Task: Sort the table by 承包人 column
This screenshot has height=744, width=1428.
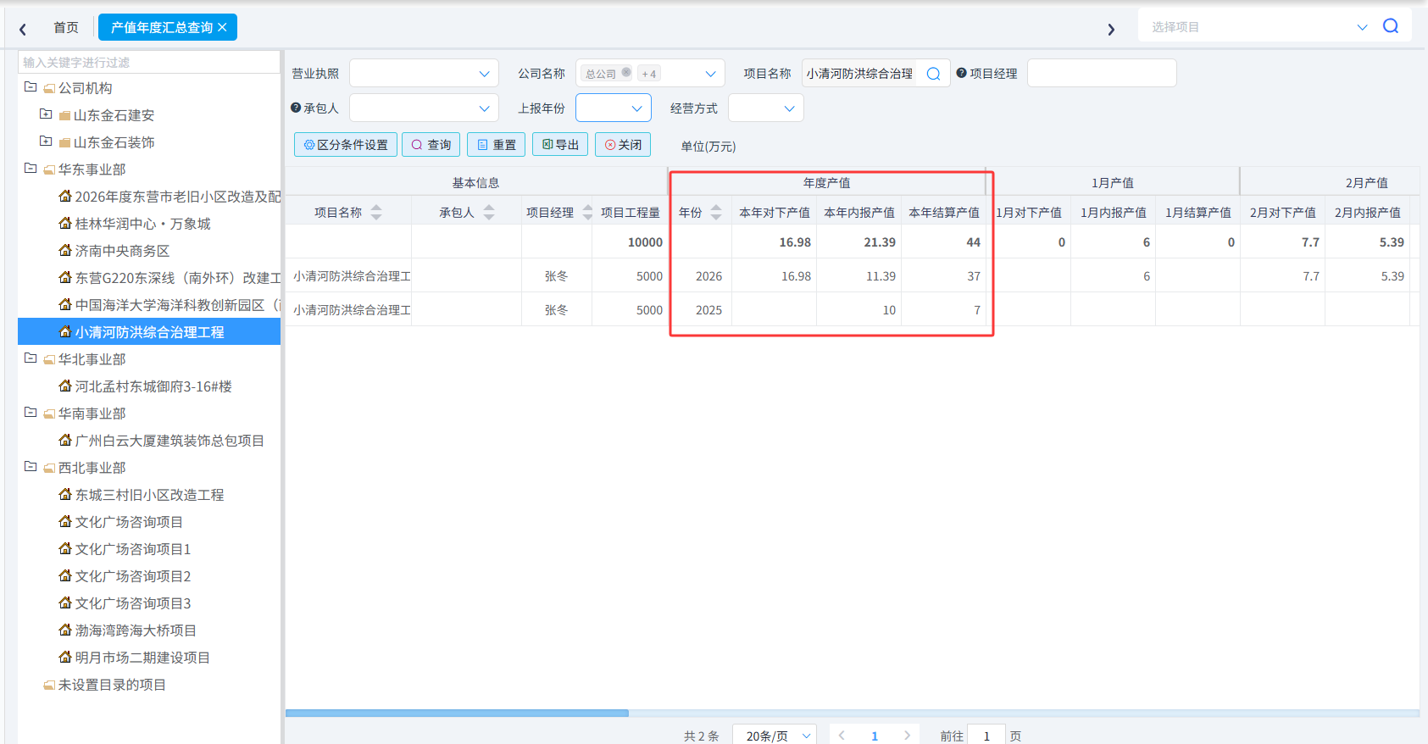Action: [489, 212]
